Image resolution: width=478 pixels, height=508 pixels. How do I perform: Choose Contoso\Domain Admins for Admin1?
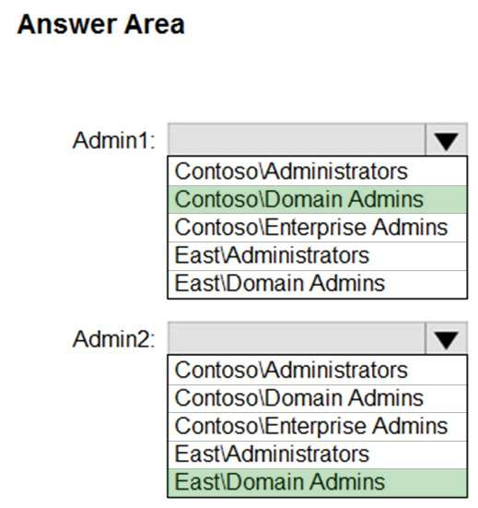click(x=318, y=199)
